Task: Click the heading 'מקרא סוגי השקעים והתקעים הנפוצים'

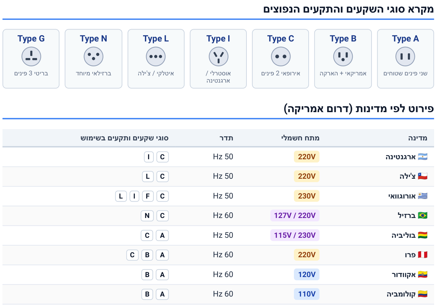Action: tap(349, 9)
